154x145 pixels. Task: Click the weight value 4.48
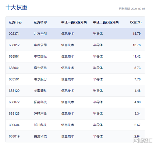point(138,91)
